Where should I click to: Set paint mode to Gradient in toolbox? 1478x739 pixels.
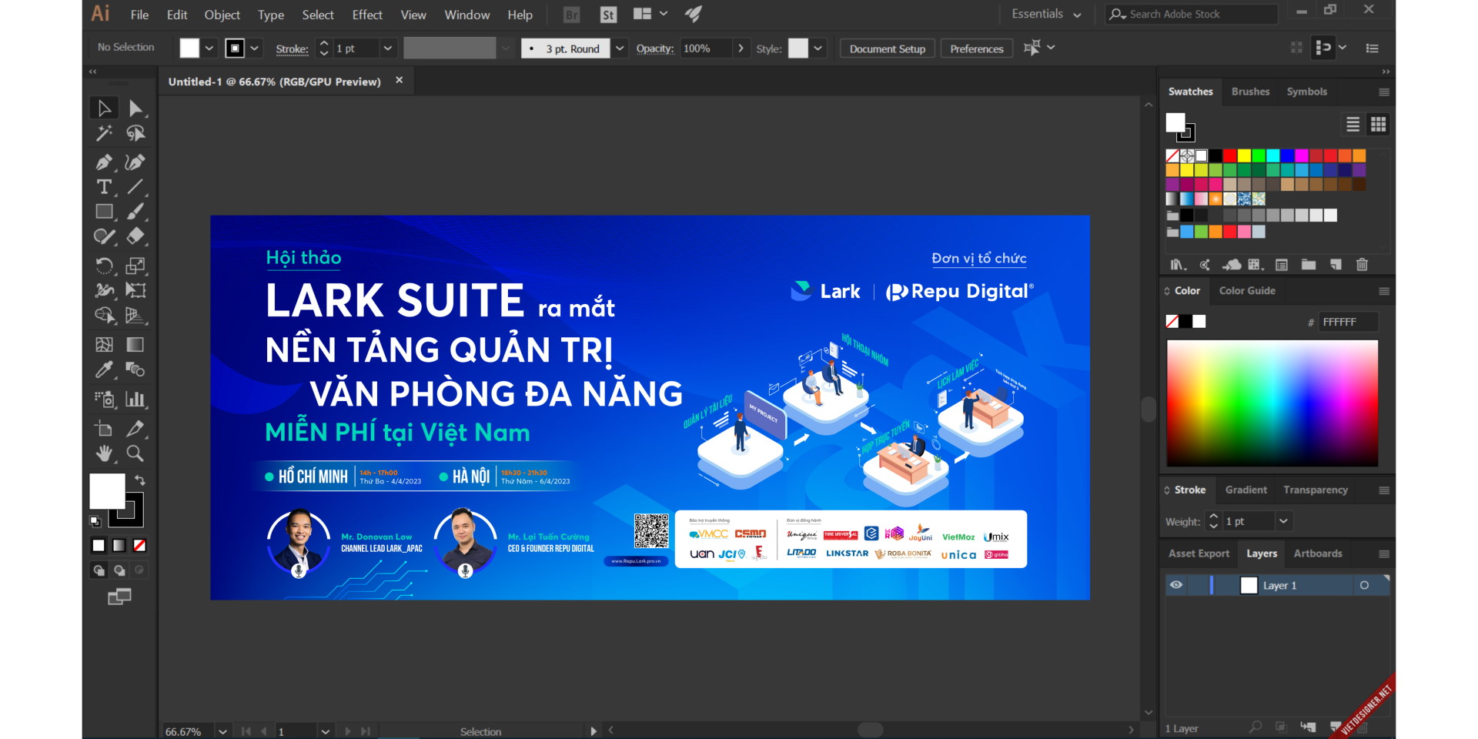coord(119,545)
